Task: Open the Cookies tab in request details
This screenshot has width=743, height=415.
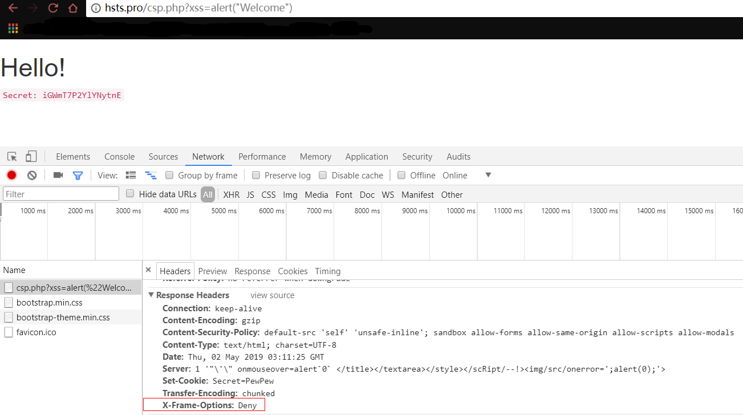Action: pos(293,271)
